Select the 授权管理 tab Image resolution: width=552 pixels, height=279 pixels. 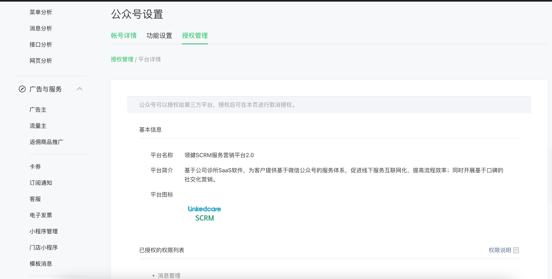[x=195, y=36]
